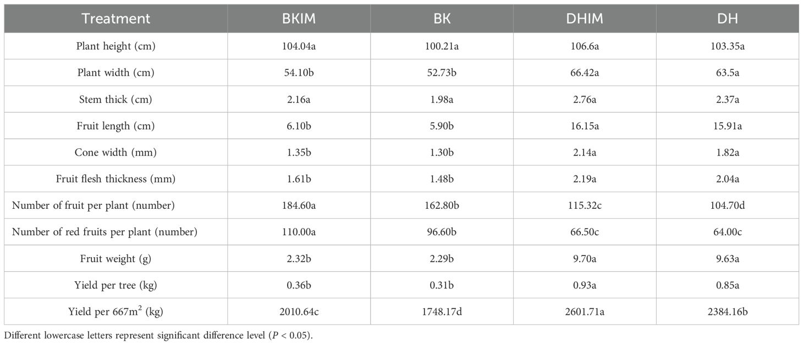Select the Cone width (mm) row label
803x345 pixels.
pyautogui.click(x=116, y=152)
